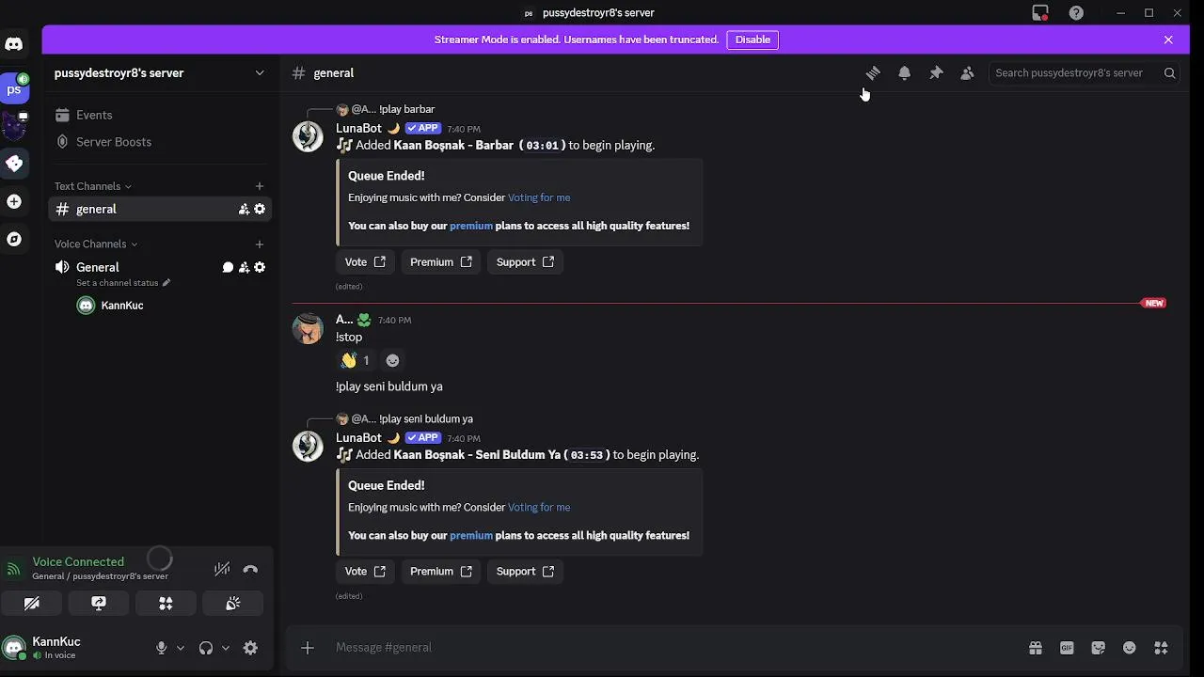The width and height of the screenshot is (1204, 677).
Task: Open the soundboard
Action: pyautogui.click(x=233, y=604)
